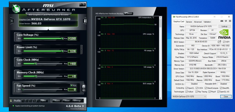The image size is (235, 112).
Task: Click the Bus Interface question mark
Action: [x=230, y=49]
